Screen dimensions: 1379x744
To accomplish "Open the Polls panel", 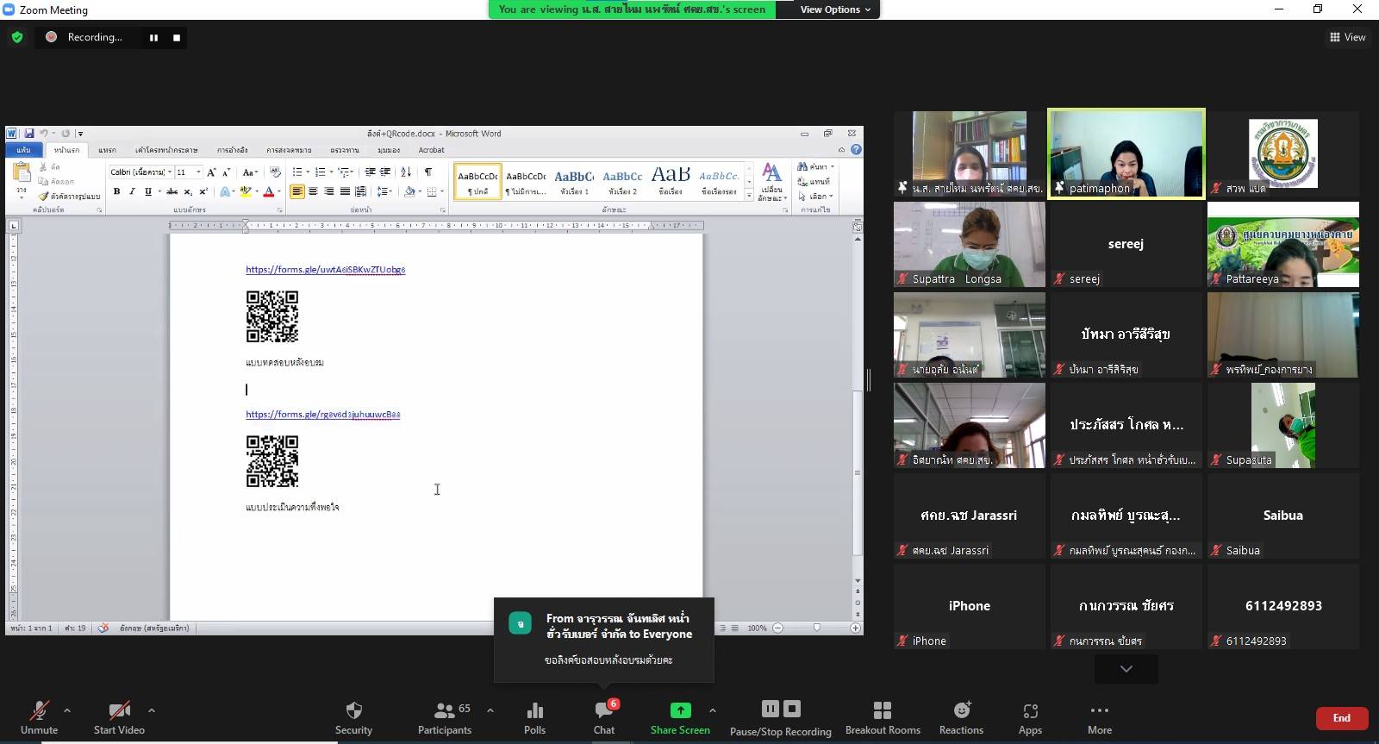I will 534,718.
